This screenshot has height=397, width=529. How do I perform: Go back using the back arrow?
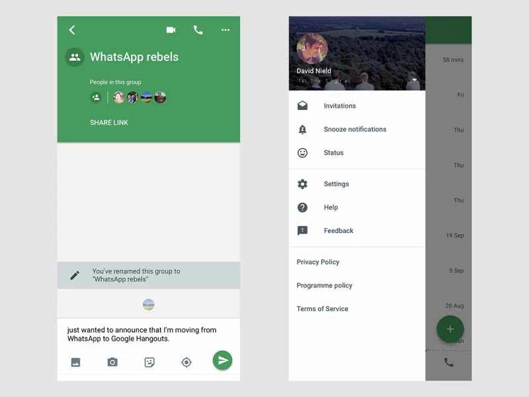72,30
